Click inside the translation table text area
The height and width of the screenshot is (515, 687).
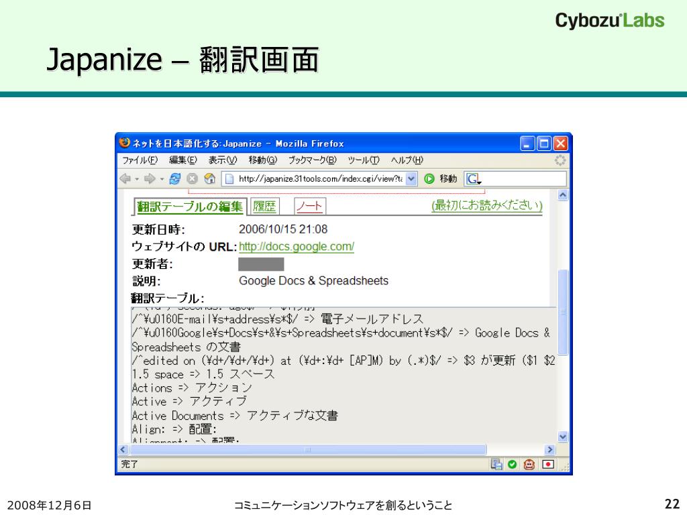pyautogui.click(x=344, y=376)
